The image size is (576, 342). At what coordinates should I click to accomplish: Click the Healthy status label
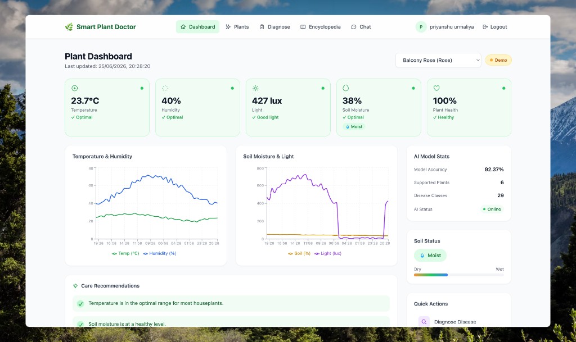443,117
